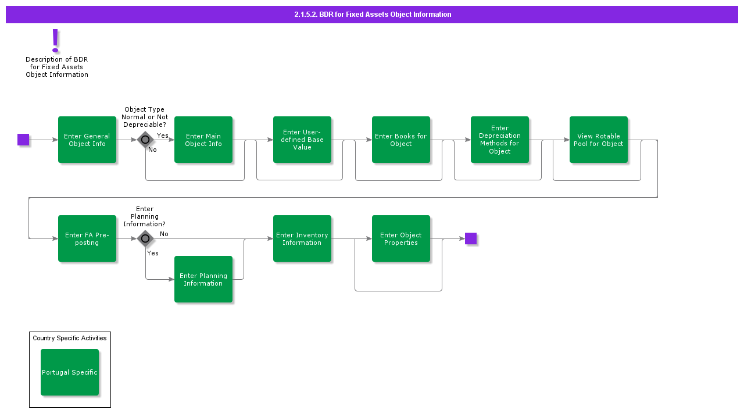Click the purple start event square
The image size is (744, 413).
(x=23, y=140)
